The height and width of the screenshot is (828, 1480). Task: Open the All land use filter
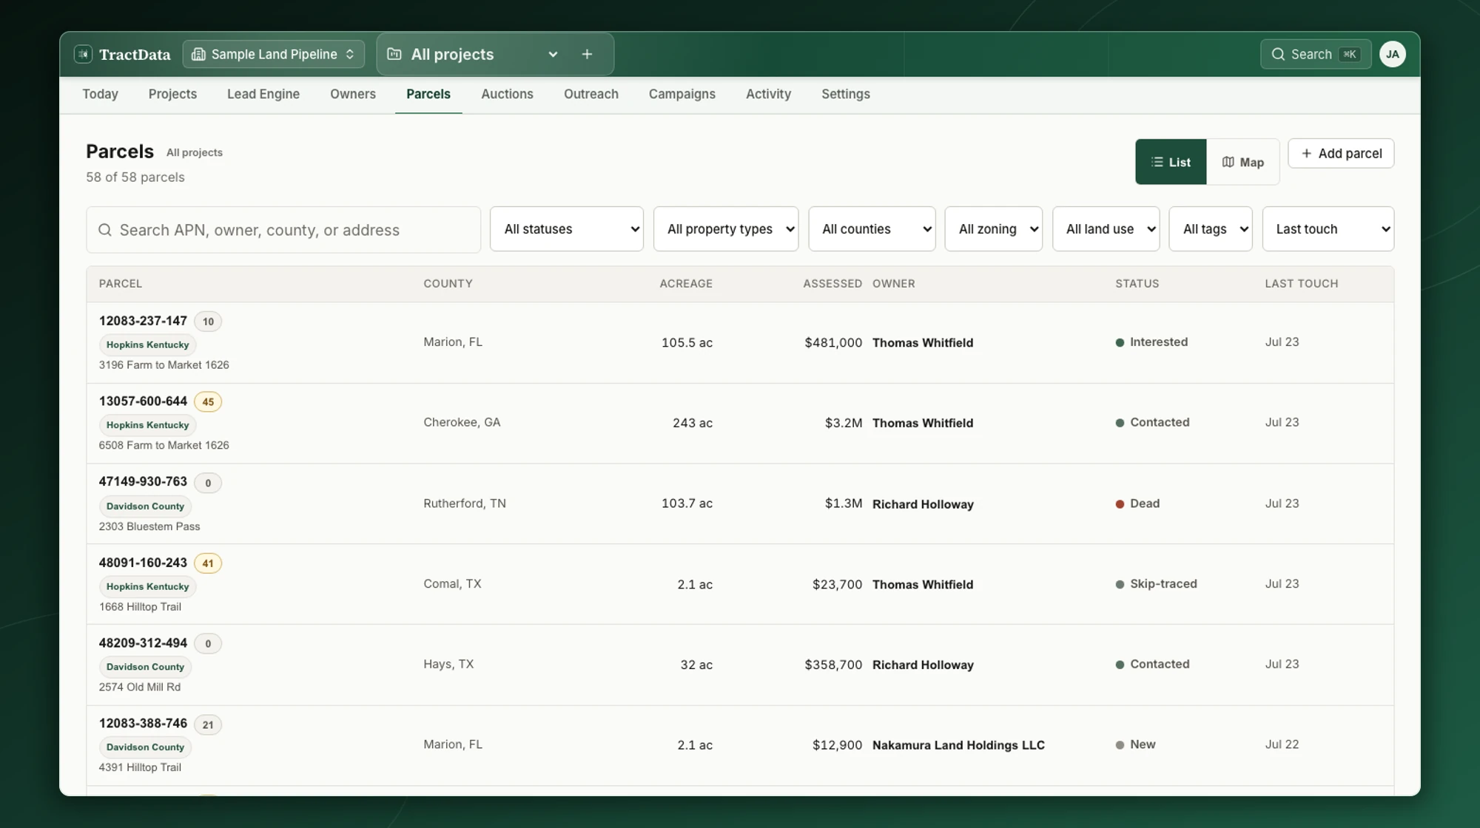[x=1106, y=229]
